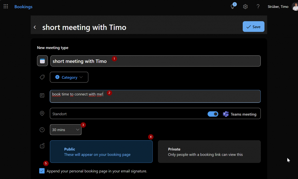Open the app launcher grid icon
The width and height of the screenshot is (298, 179).
pyautogui.click(x=6, y=6)
